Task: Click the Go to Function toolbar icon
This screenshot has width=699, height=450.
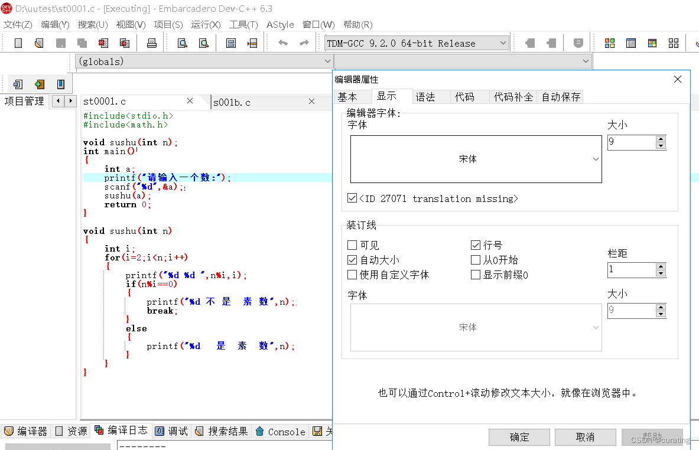Action: [231, 43]
